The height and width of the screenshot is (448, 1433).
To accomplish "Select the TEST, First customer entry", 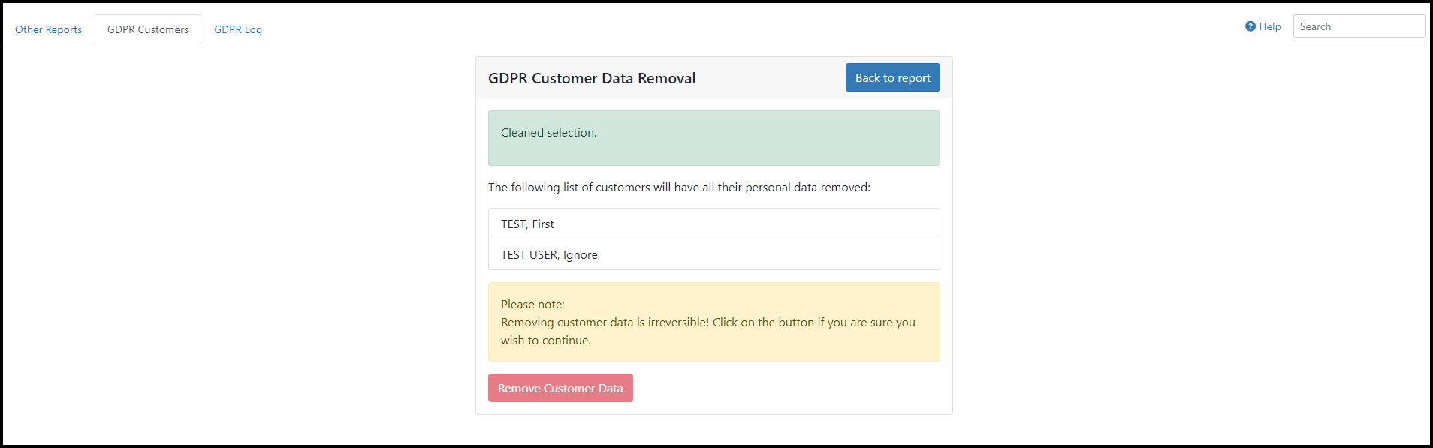I will pyautogui.click(x=713, y=224).
